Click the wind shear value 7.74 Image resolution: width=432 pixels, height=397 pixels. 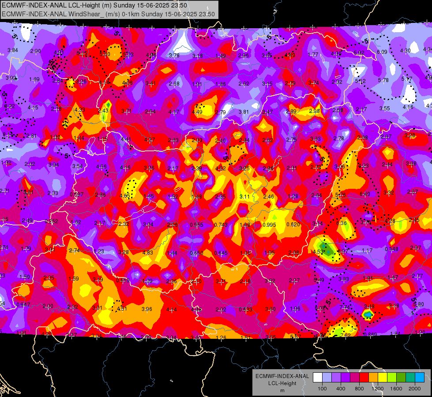pyautogui.click(x=345, y=307)
